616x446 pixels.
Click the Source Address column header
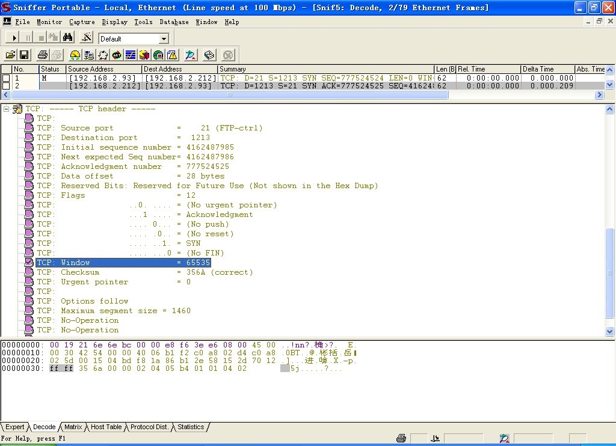tap(103, 69)
